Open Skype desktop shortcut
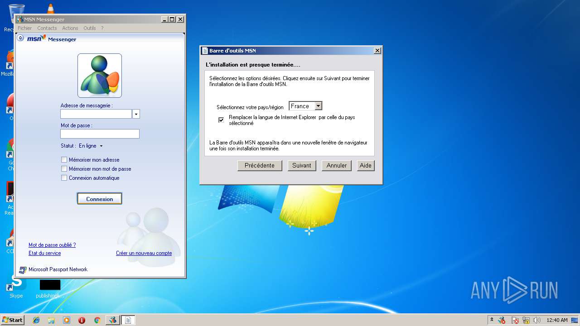This screenshot has height=326, width=580. point(16,287)
